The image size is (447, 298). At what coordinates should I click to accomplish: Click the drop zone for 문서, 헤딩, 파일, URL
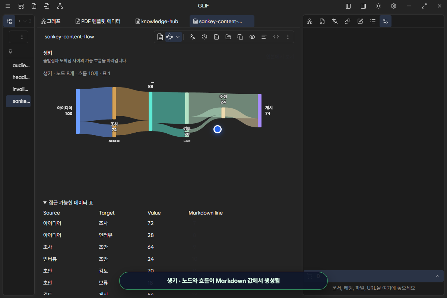pos(374,288)
